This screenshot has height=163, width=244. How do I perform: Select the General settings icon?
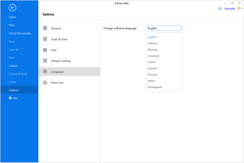point(45,28)
